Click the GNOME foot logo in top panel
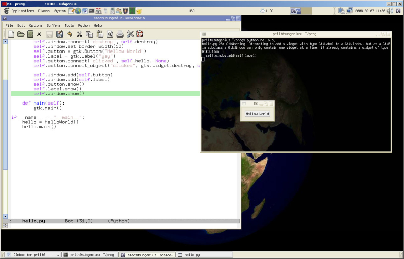 coord(7,11)
